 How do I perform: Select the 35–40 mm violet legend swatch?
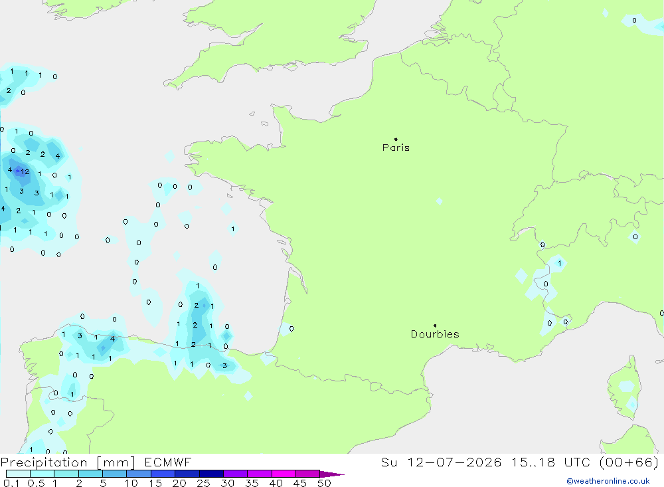(260, 474)
